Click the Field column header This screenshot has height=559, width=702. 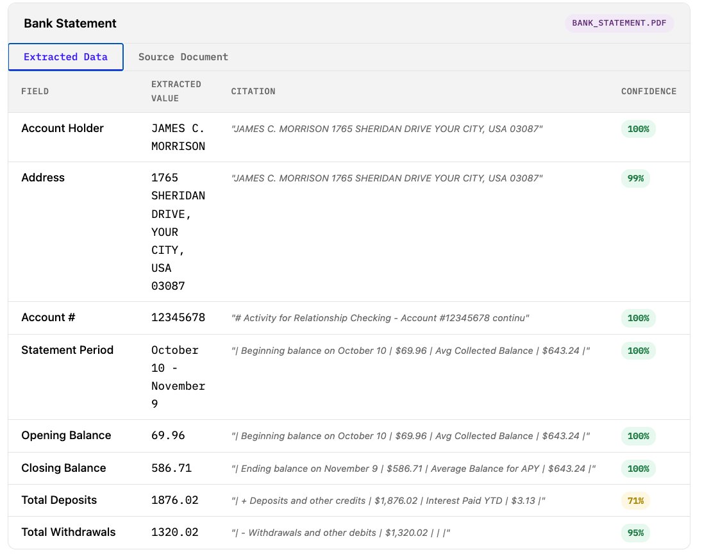click(x=35, y=92)
